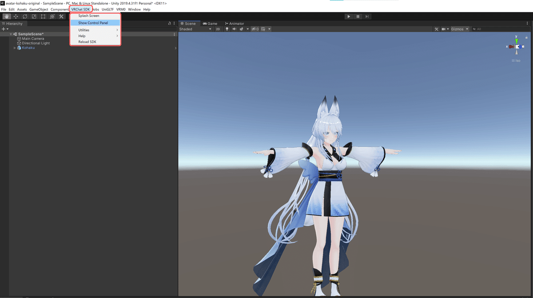The height and width of the screenshot is (298, 533).
Task: Select the Scale tool
Action: click(x=34, y=16)
